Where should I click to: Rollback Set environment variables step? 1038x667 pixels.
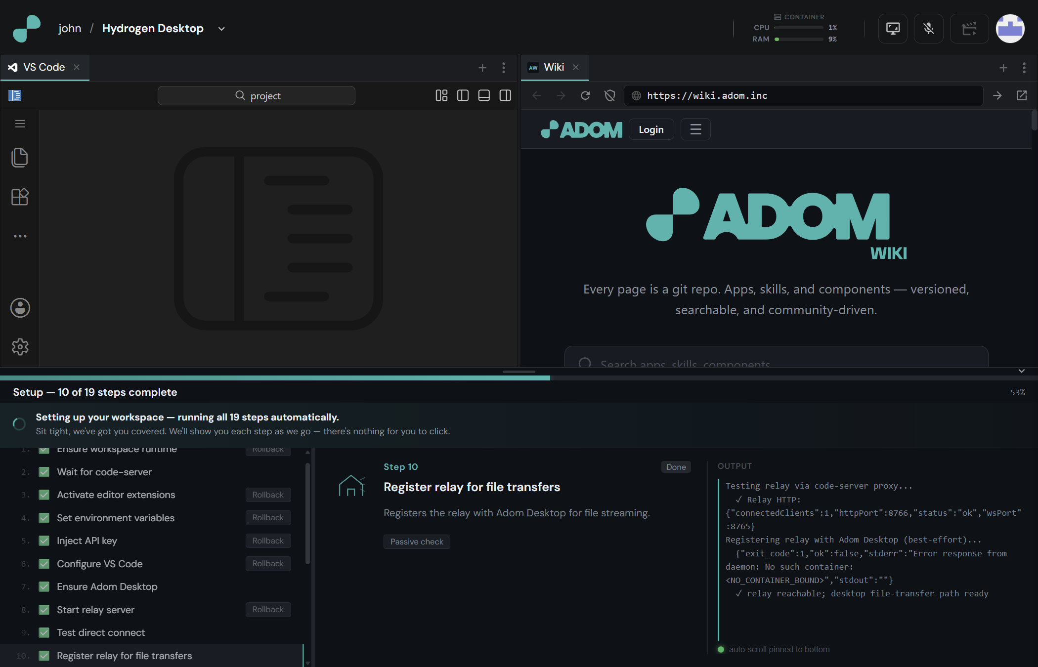tap(268, 517)
